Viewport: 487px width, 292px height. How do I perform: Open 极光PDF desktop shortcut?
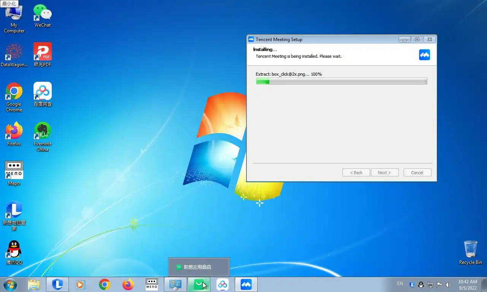tap(43, 55)
